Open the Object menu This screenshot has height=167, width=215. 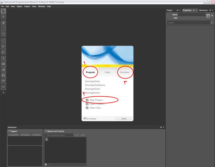tap(20, 6)
